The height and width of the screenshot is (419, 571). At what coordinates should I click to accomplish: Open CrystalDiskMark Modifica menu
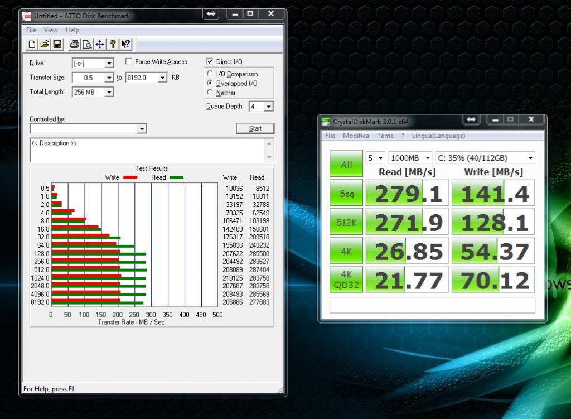click(x=356, y=136)
